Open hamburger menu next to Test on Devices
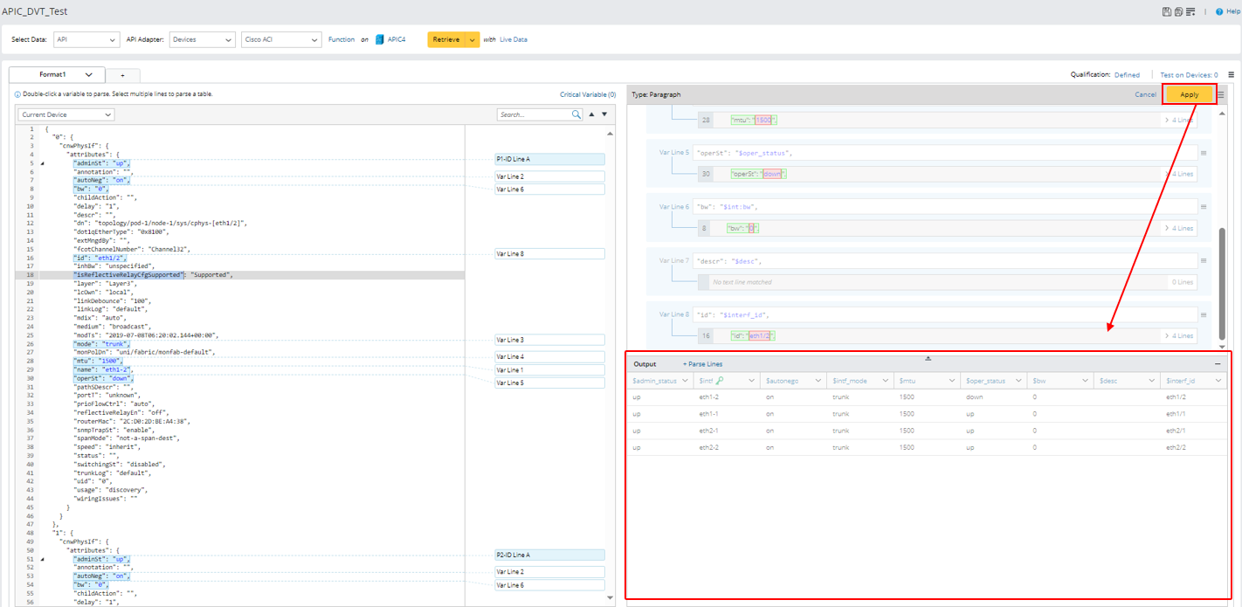The width and height of the screenshot is (1242, 607). [1231, 75]
